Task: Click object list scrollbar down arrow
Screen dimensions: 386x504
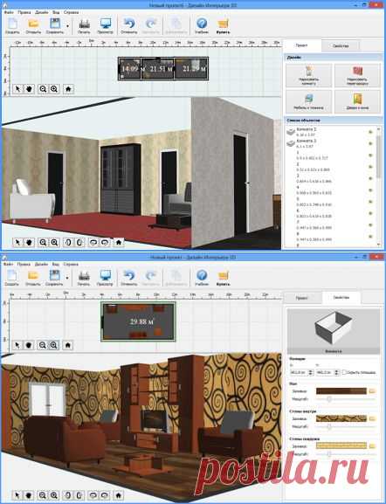Action: pos(378,245)
